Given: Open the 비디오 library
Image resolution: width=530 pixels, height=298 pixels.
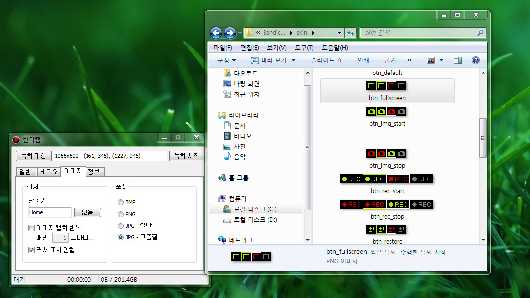Looking at the screenshot, I should tap(238, 136).
